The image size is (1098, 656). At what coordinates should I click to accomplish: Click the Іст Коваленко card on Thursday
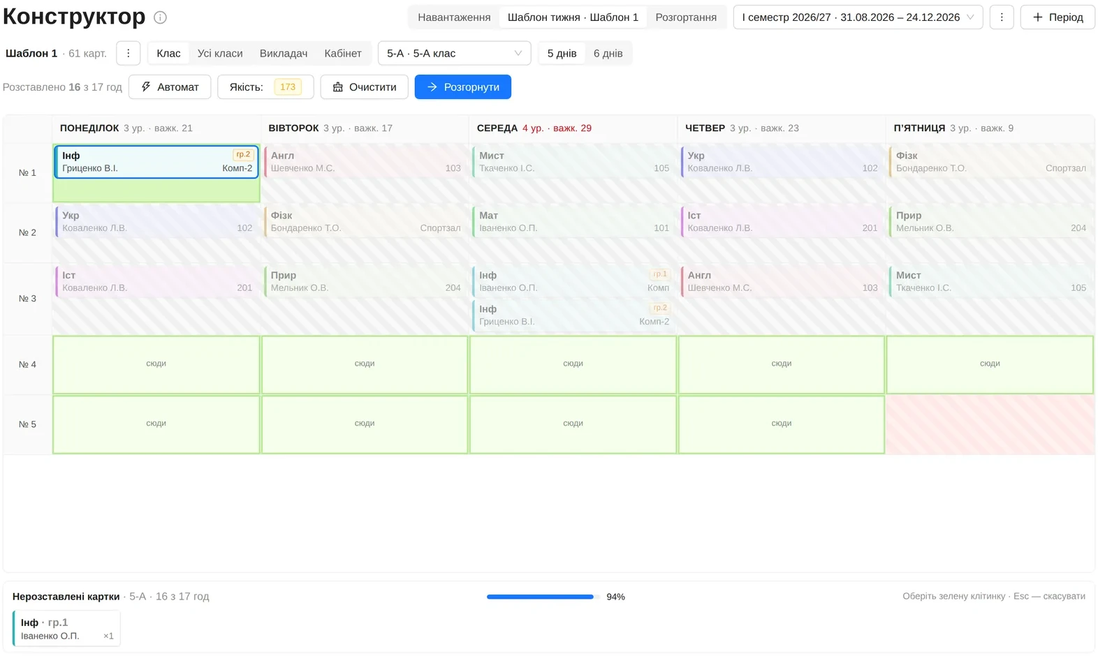(x=782, y=222)
